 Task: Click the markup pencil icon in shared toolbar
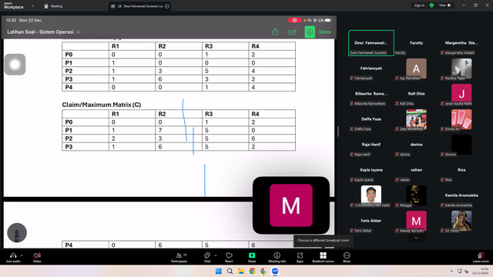(x=292, y=32)
